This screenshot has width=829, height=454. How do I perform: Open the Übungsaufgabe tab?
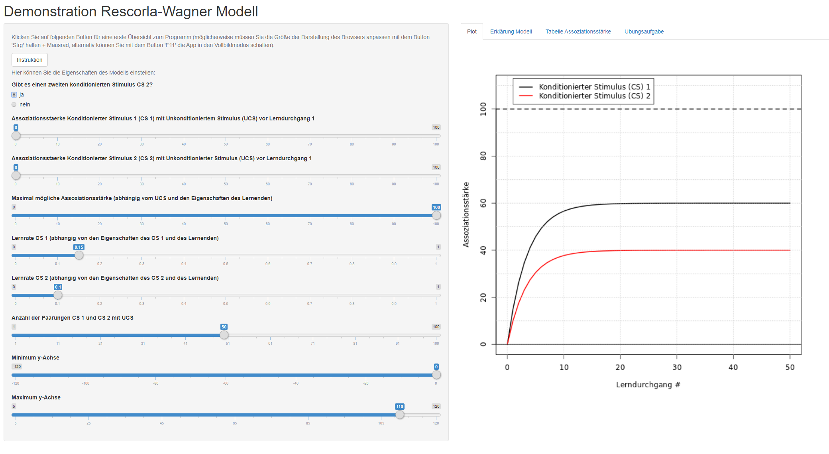click(x=644, y=31)
